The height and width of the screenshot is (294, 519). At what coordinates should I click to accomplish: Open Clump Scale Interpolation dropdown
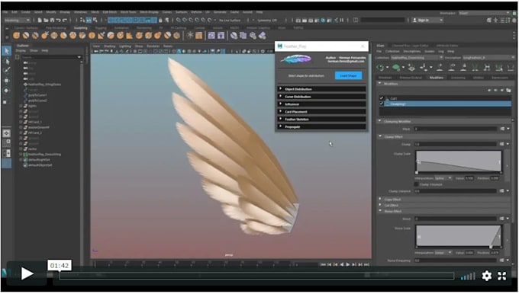443,178
